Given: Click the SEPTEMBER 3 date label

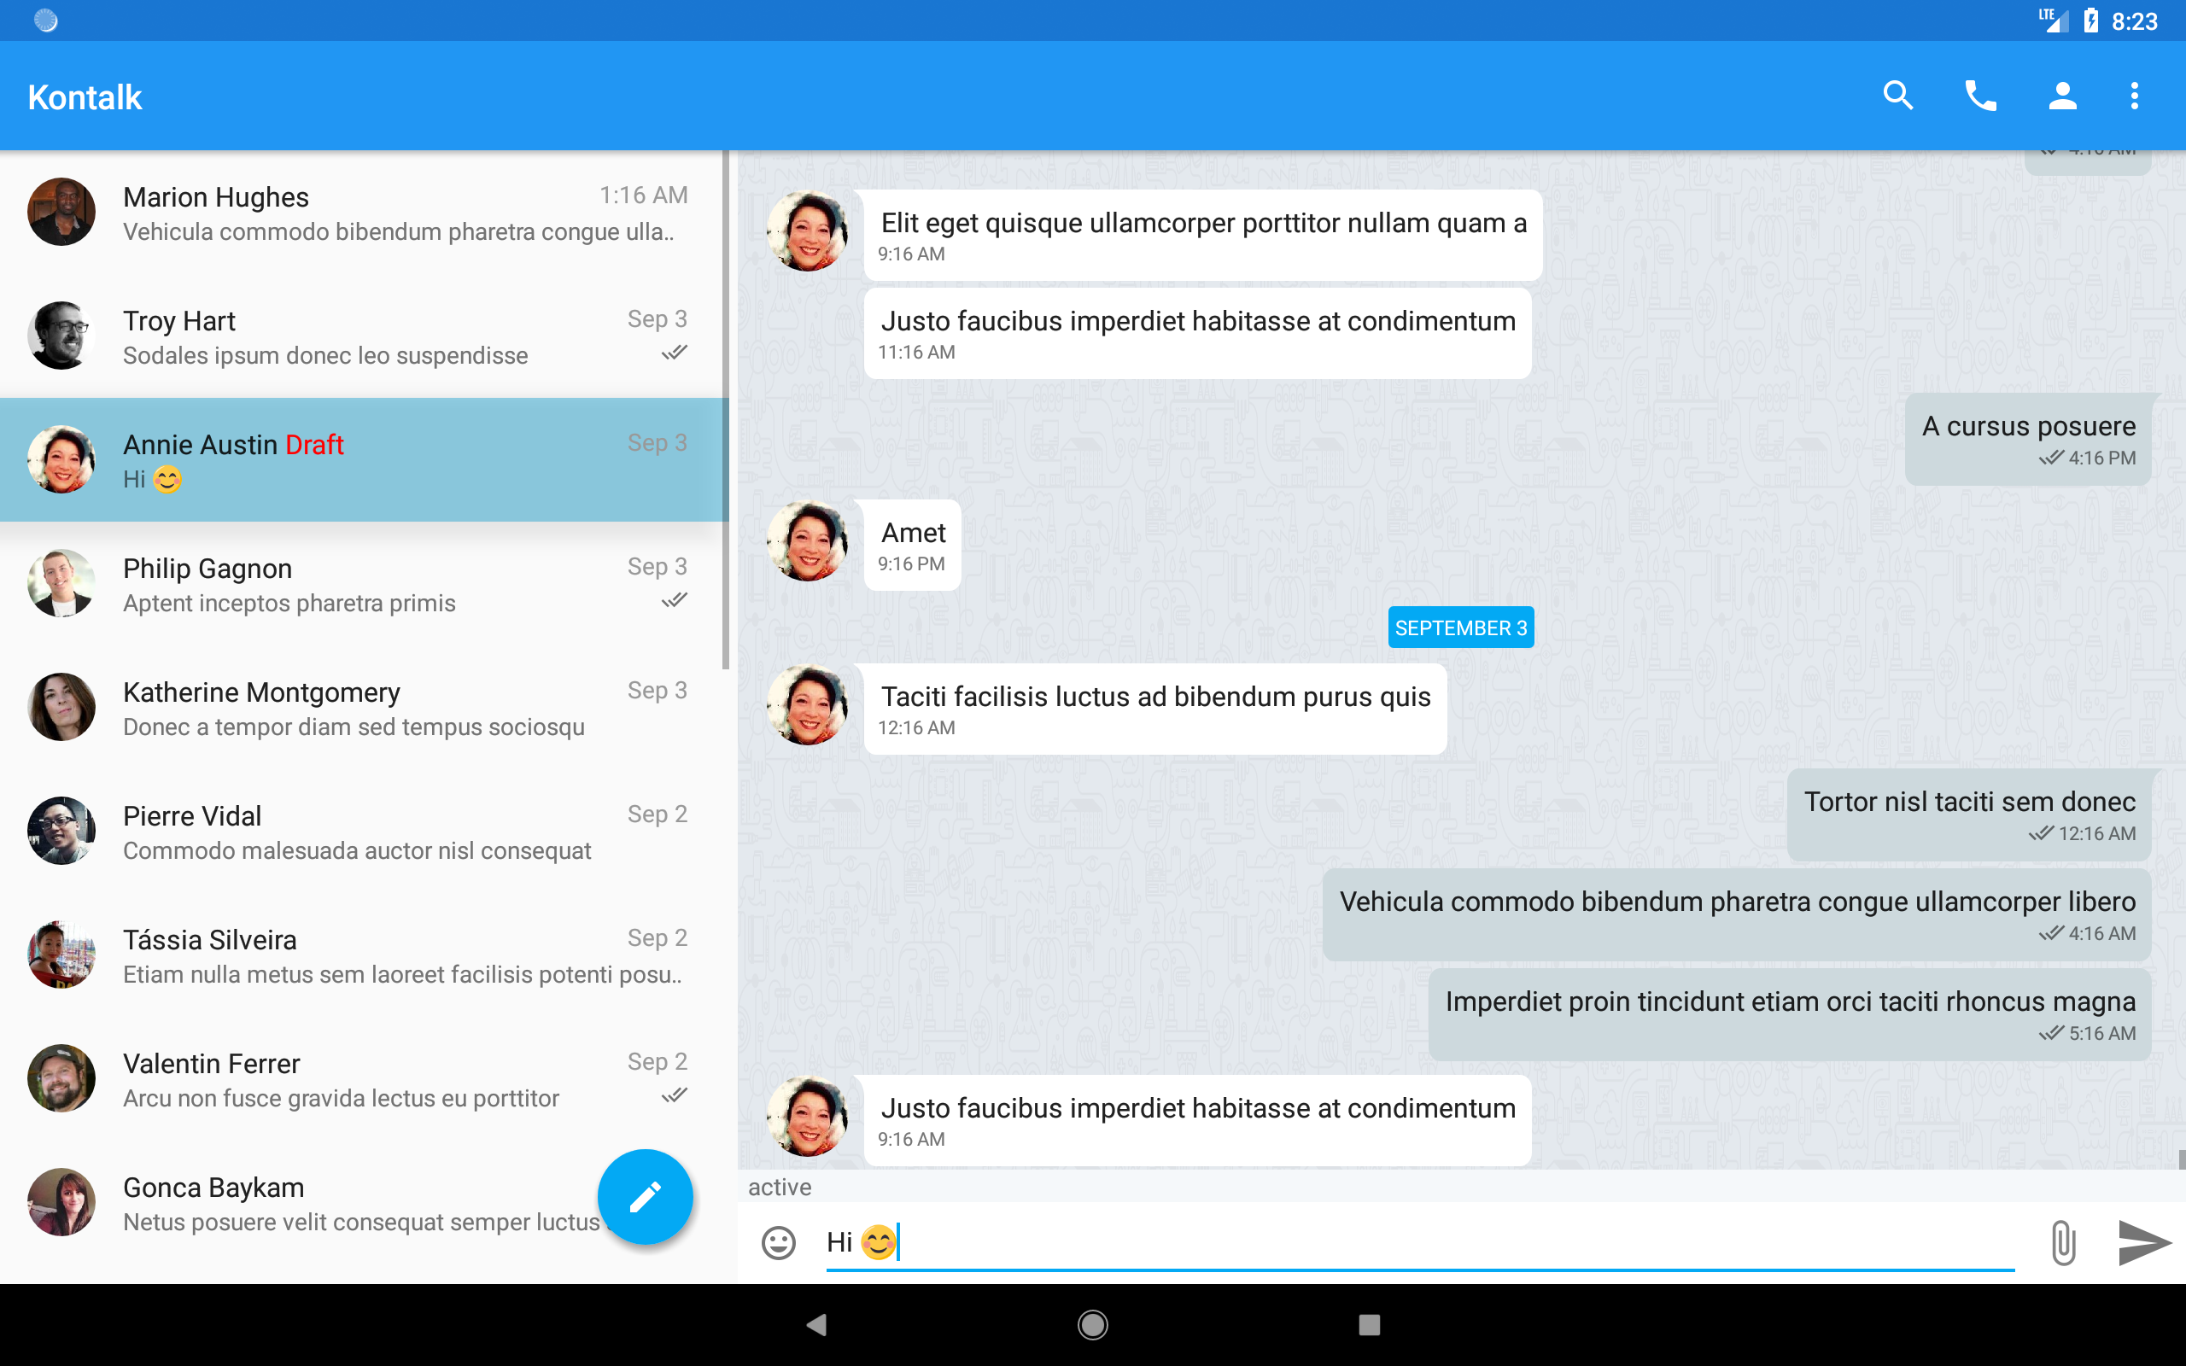Looking at the screenshot, I should (1459, 628).
